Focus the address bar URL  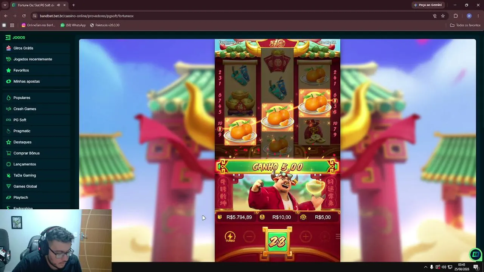coord(87,16)
